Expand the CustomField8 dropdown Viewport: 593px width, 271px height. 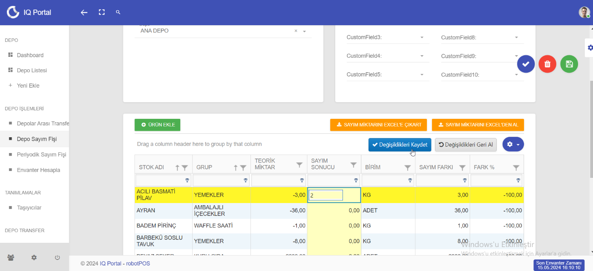click(517, 38)
